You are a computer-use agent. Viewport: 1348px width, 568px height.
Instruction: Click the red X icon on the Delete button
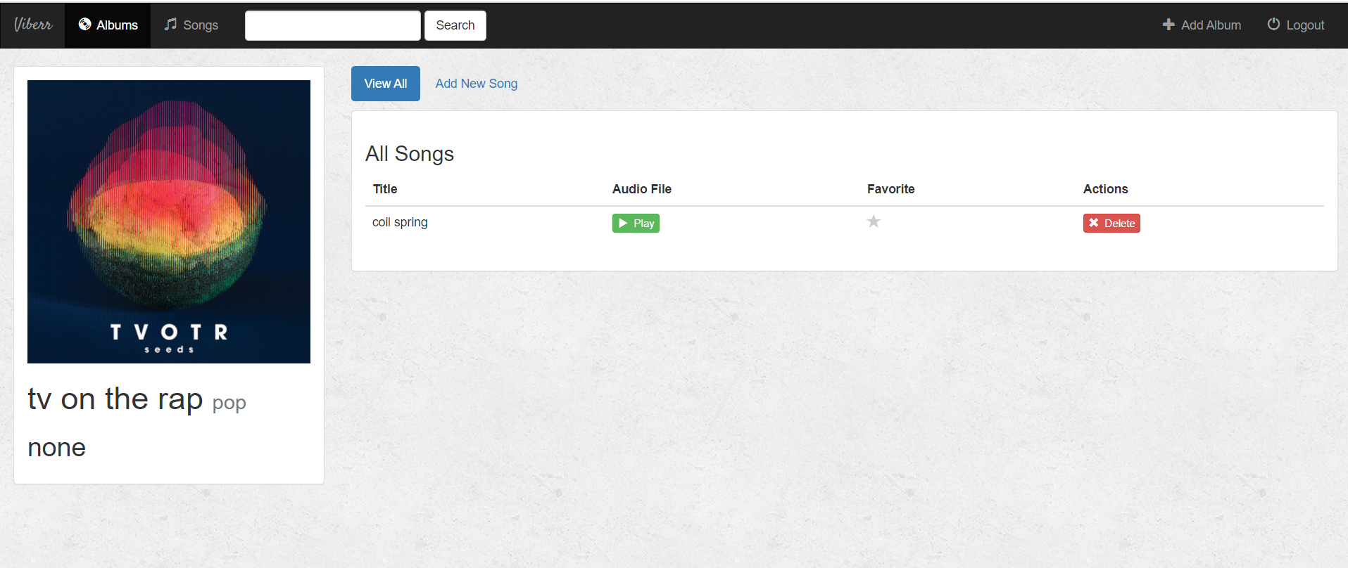pyautogui.click(x=1094, y=223)
